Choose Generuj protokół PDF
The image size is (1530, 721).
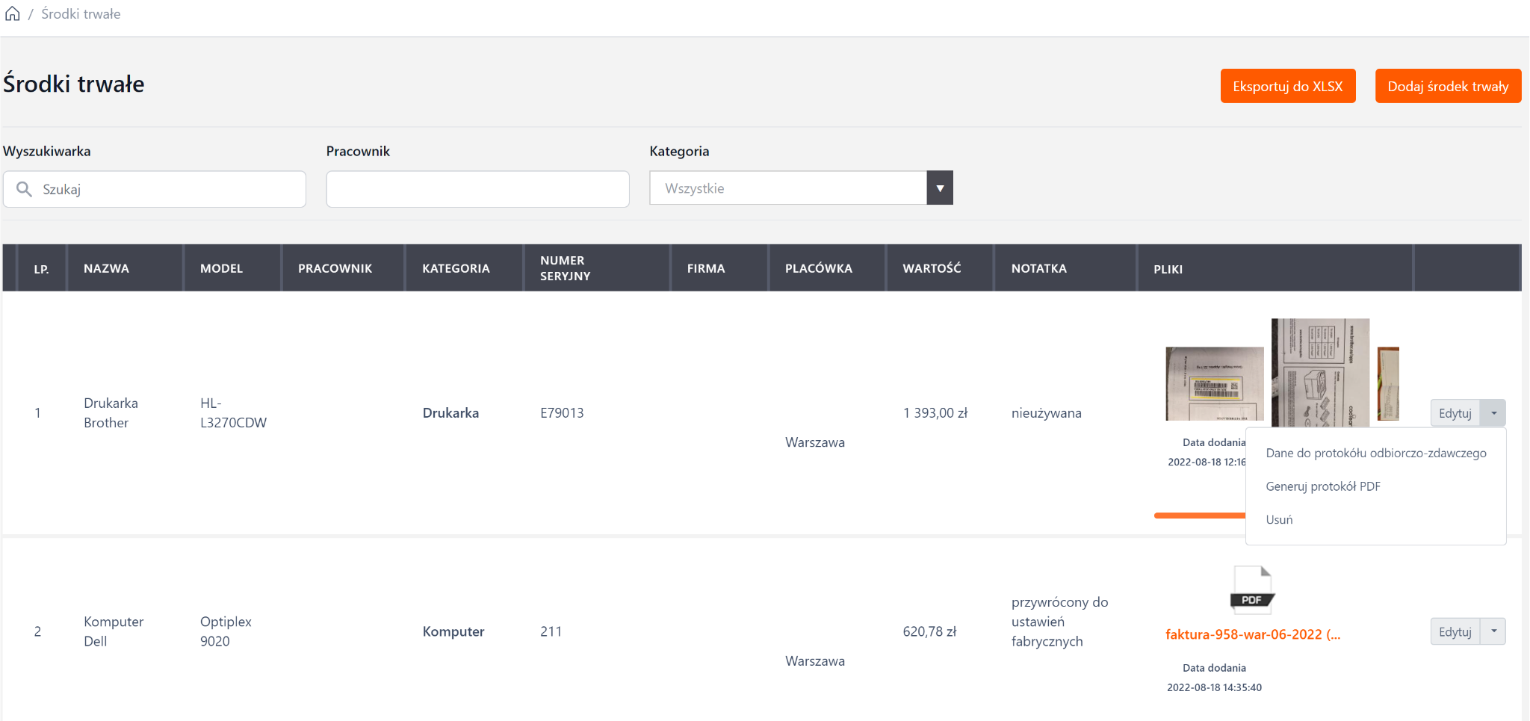point(1322,486)
